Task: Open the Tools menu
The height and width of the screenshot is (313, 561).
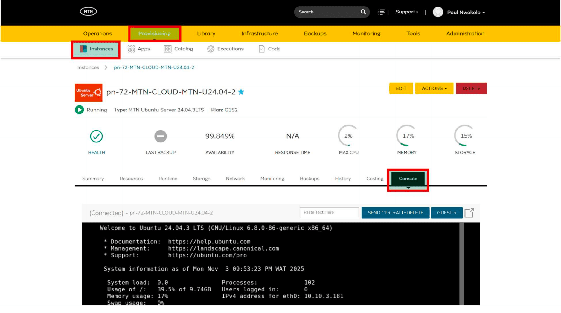Action: (x=413, y=33)
